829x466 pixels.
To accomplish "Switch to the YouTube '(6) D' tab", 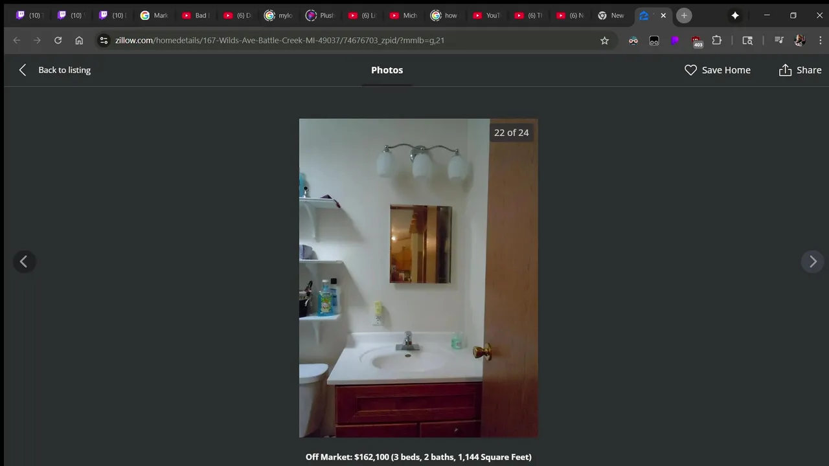I will (238, 16).
